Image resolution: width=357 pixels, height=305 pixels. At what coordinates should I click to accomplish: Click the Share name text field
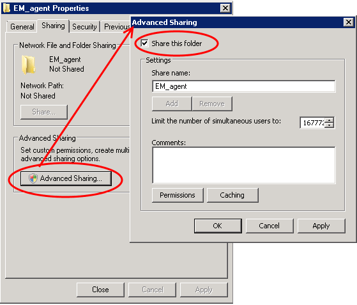point(243,86)
